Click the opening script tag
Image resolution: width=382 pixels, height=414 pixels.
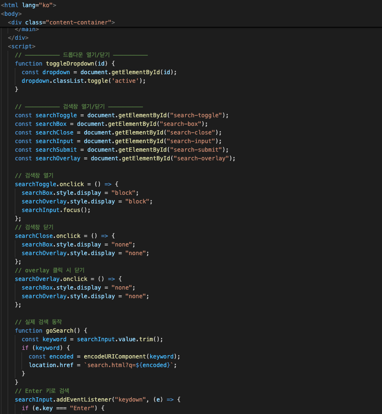pos(22,46)
